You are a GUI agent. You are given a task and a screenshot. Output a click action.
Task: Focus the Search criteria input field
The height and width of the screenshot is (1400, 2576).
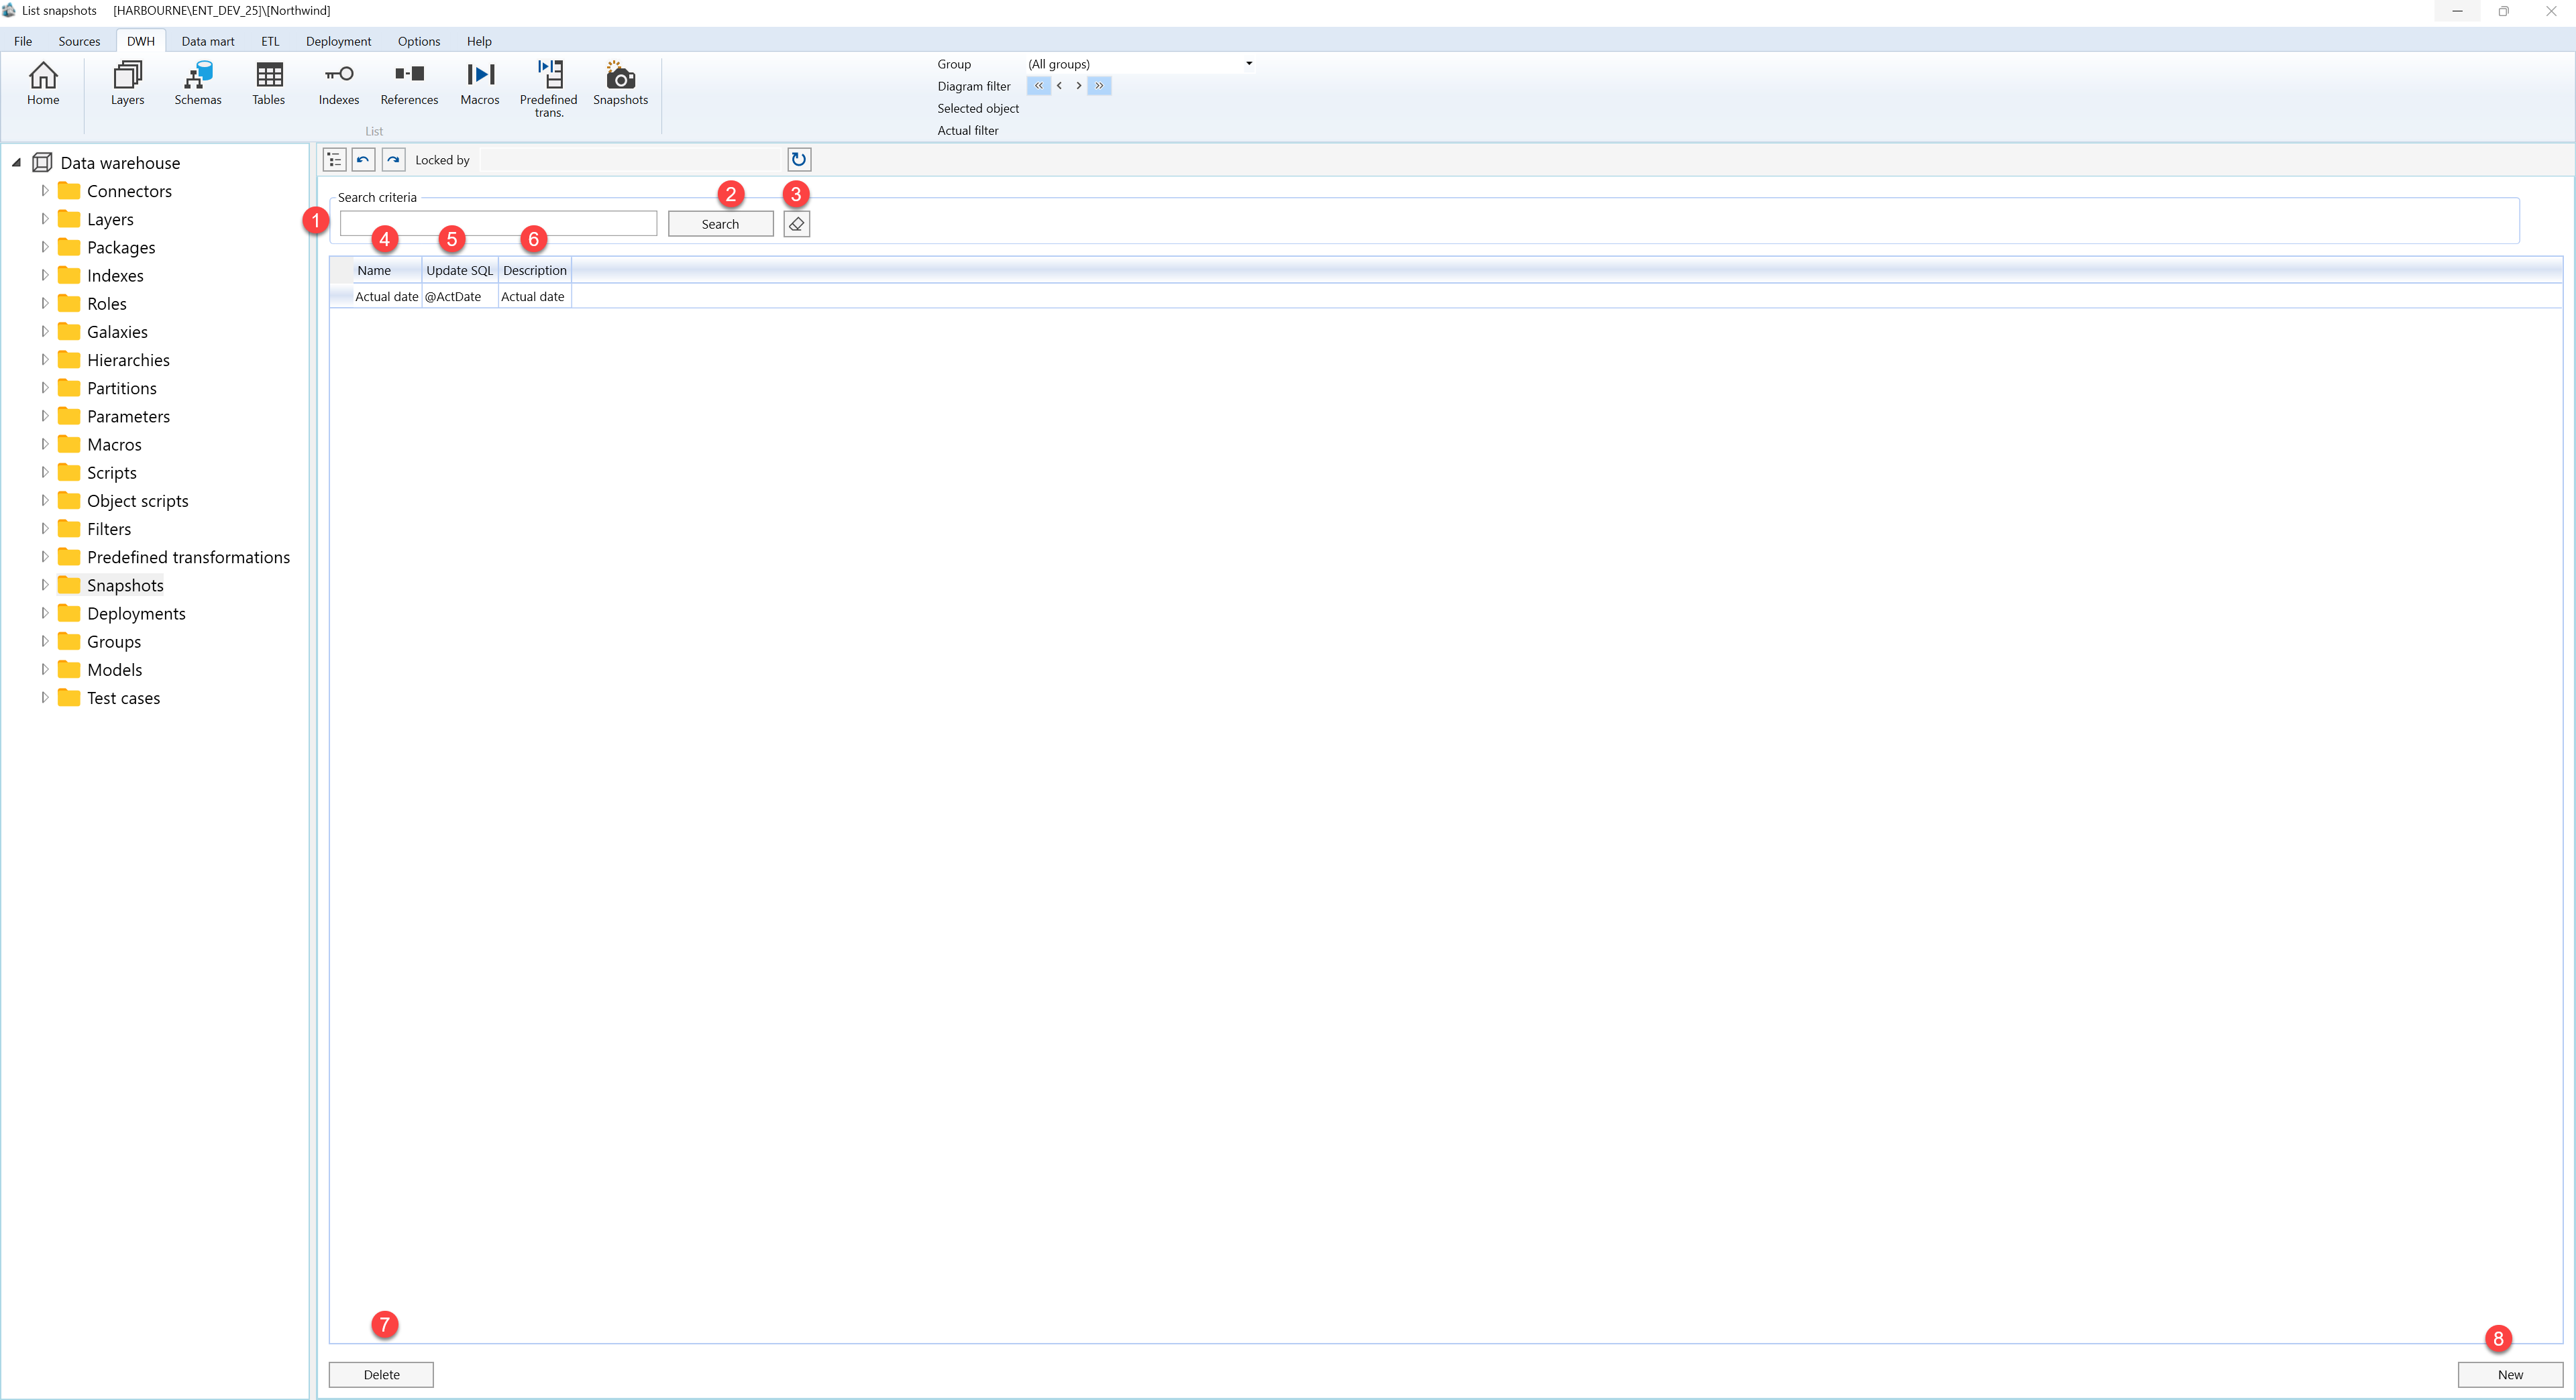pyautogui.click(x=498, y=224)
